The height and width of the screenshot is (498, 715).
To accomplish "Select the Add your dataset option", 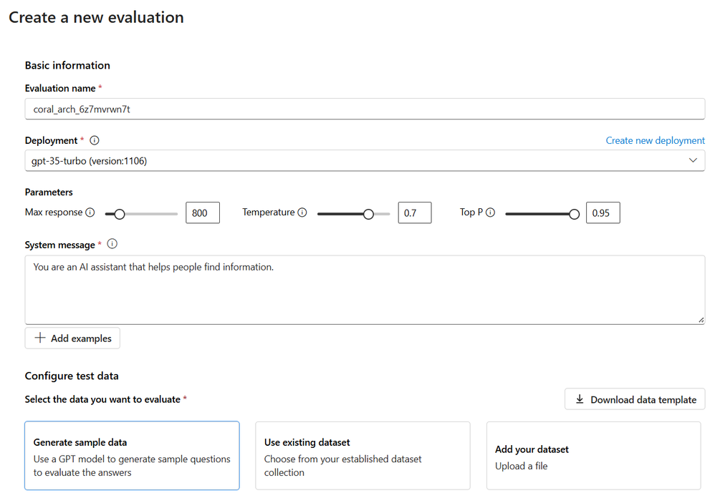I will 593,455.
